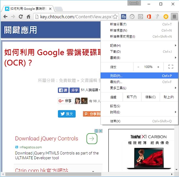This screenshot has width=179, height=177.
Task: Click the Twitter 推文 button
Action: (67, 114)
